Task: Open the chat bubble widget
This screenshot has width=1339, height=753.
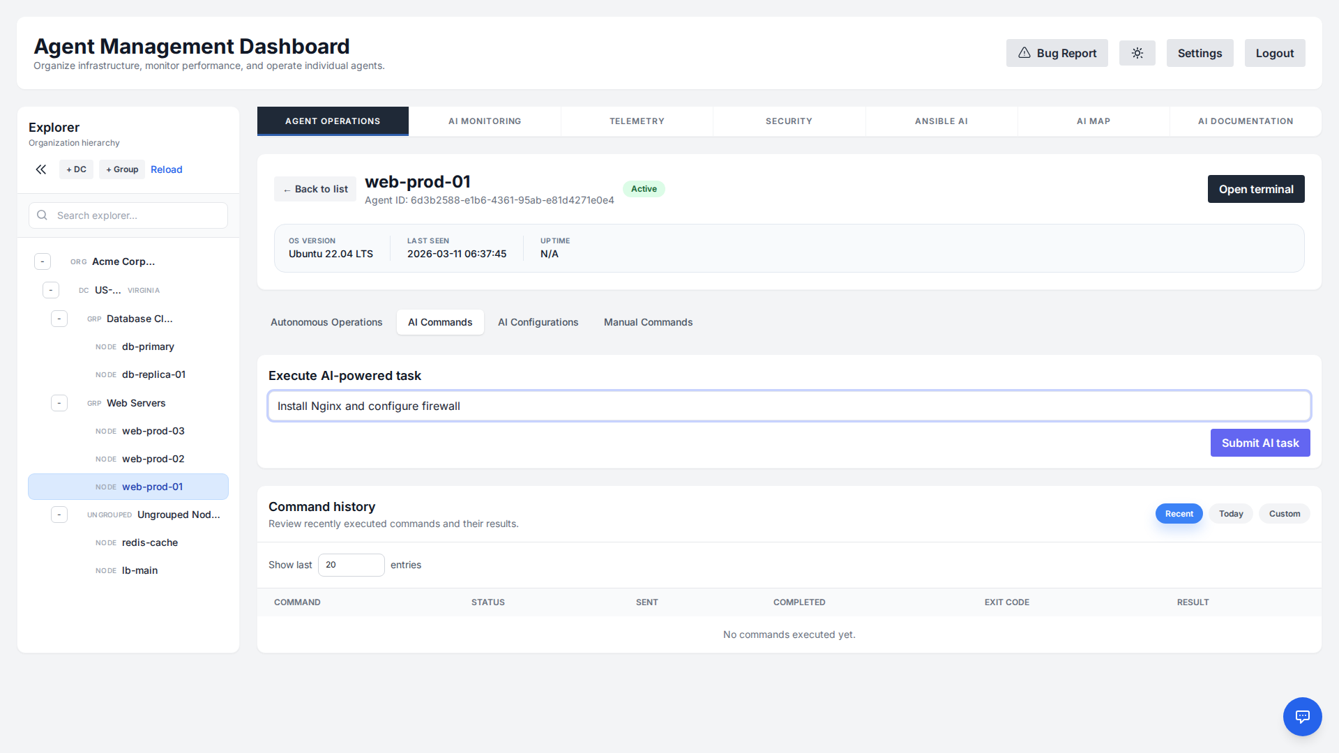Action: click(1302, 716)
